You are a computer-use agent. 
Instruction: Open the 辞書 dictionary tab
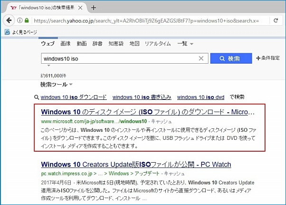(x=97, y=44)
